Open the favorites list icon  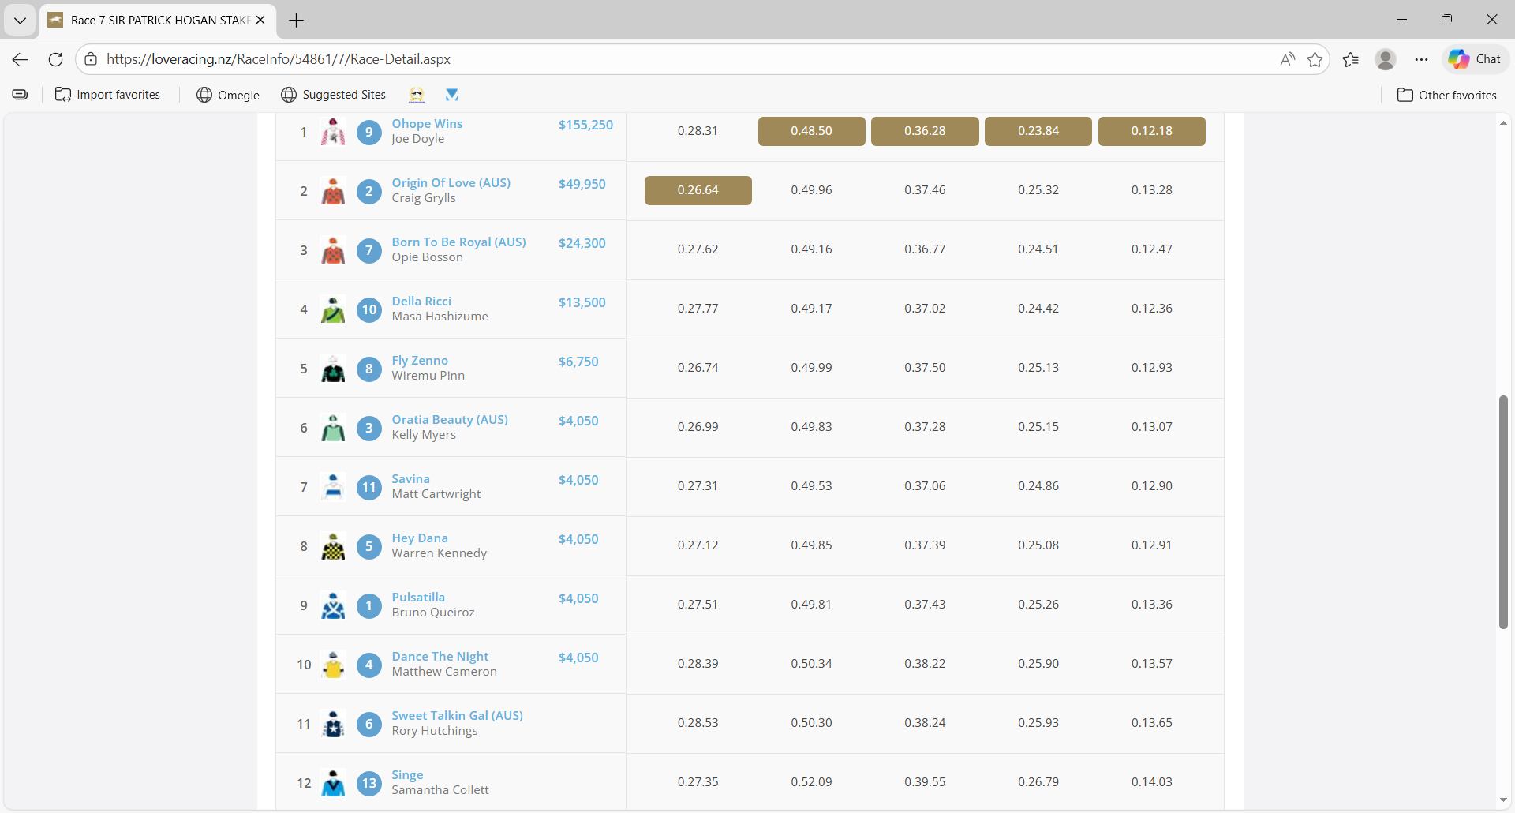click(1351, 59)
